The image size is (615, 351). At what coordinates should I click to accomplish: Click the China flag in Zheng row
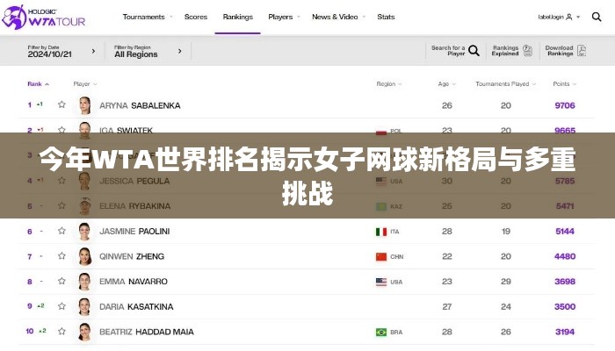pos(381,257)
